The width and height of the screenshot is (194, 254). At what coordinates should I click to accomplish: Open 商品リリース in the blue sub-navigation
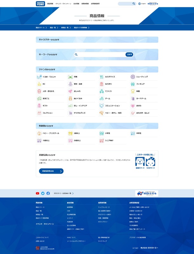[x=41, y=28]
